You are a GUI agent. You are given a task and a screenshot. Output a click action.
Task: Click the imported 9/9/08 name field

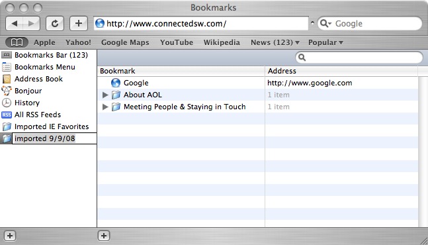54,138
